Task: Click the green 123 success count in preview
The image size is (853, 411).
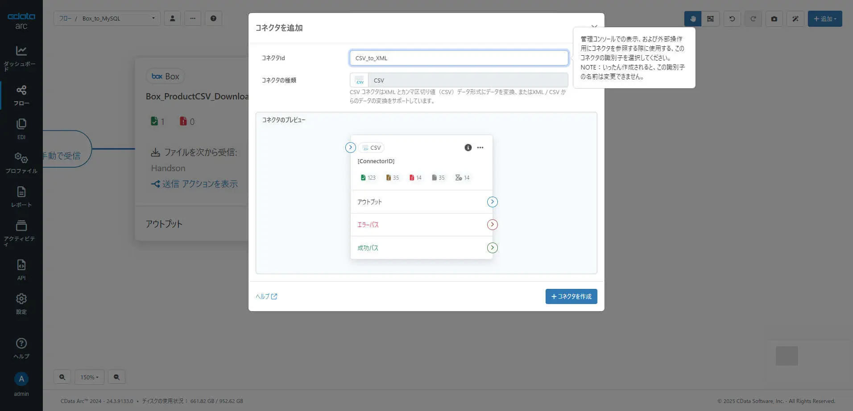Action: click(368, 177)
